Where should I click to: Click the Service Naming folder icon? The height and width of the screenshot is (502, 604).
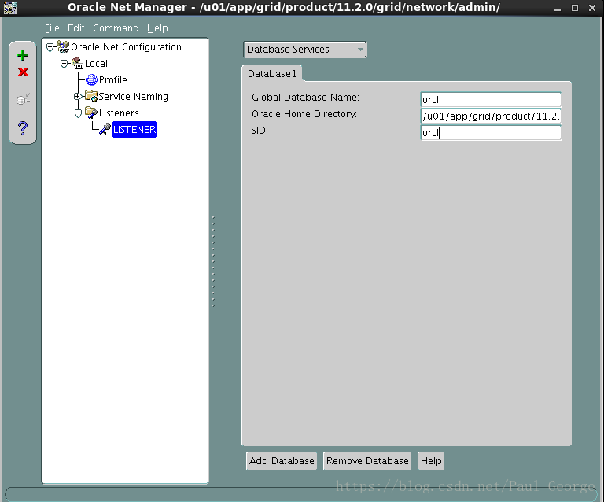click(91, 96)
